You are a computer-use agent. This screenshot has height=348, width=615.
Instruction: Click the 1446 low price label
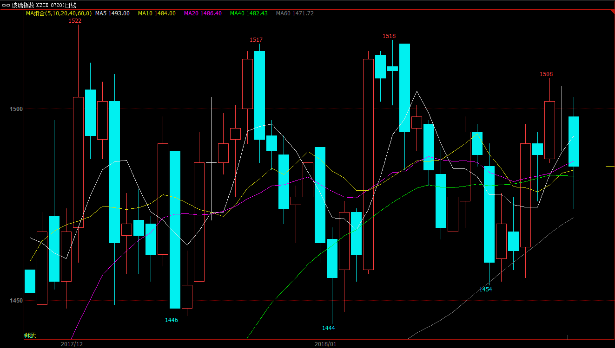coord(172,320)
